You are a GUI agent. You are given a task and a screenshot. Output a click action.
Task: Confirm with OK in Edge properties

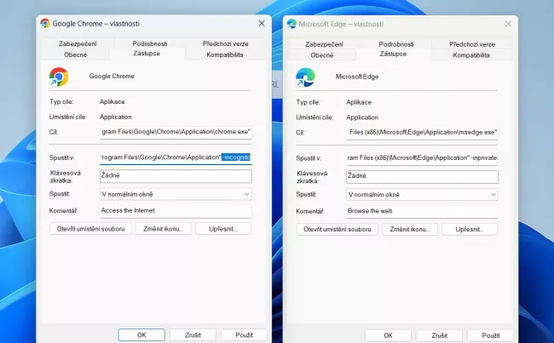pos(389,335)
